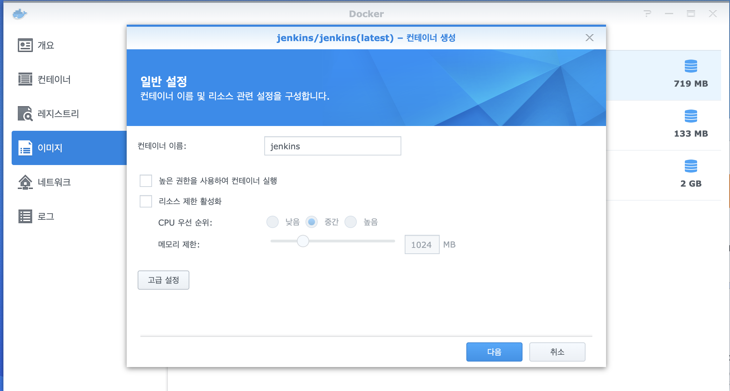Click the 레지스트리 registry search icon
730x391 pixels.
point(25,114)
